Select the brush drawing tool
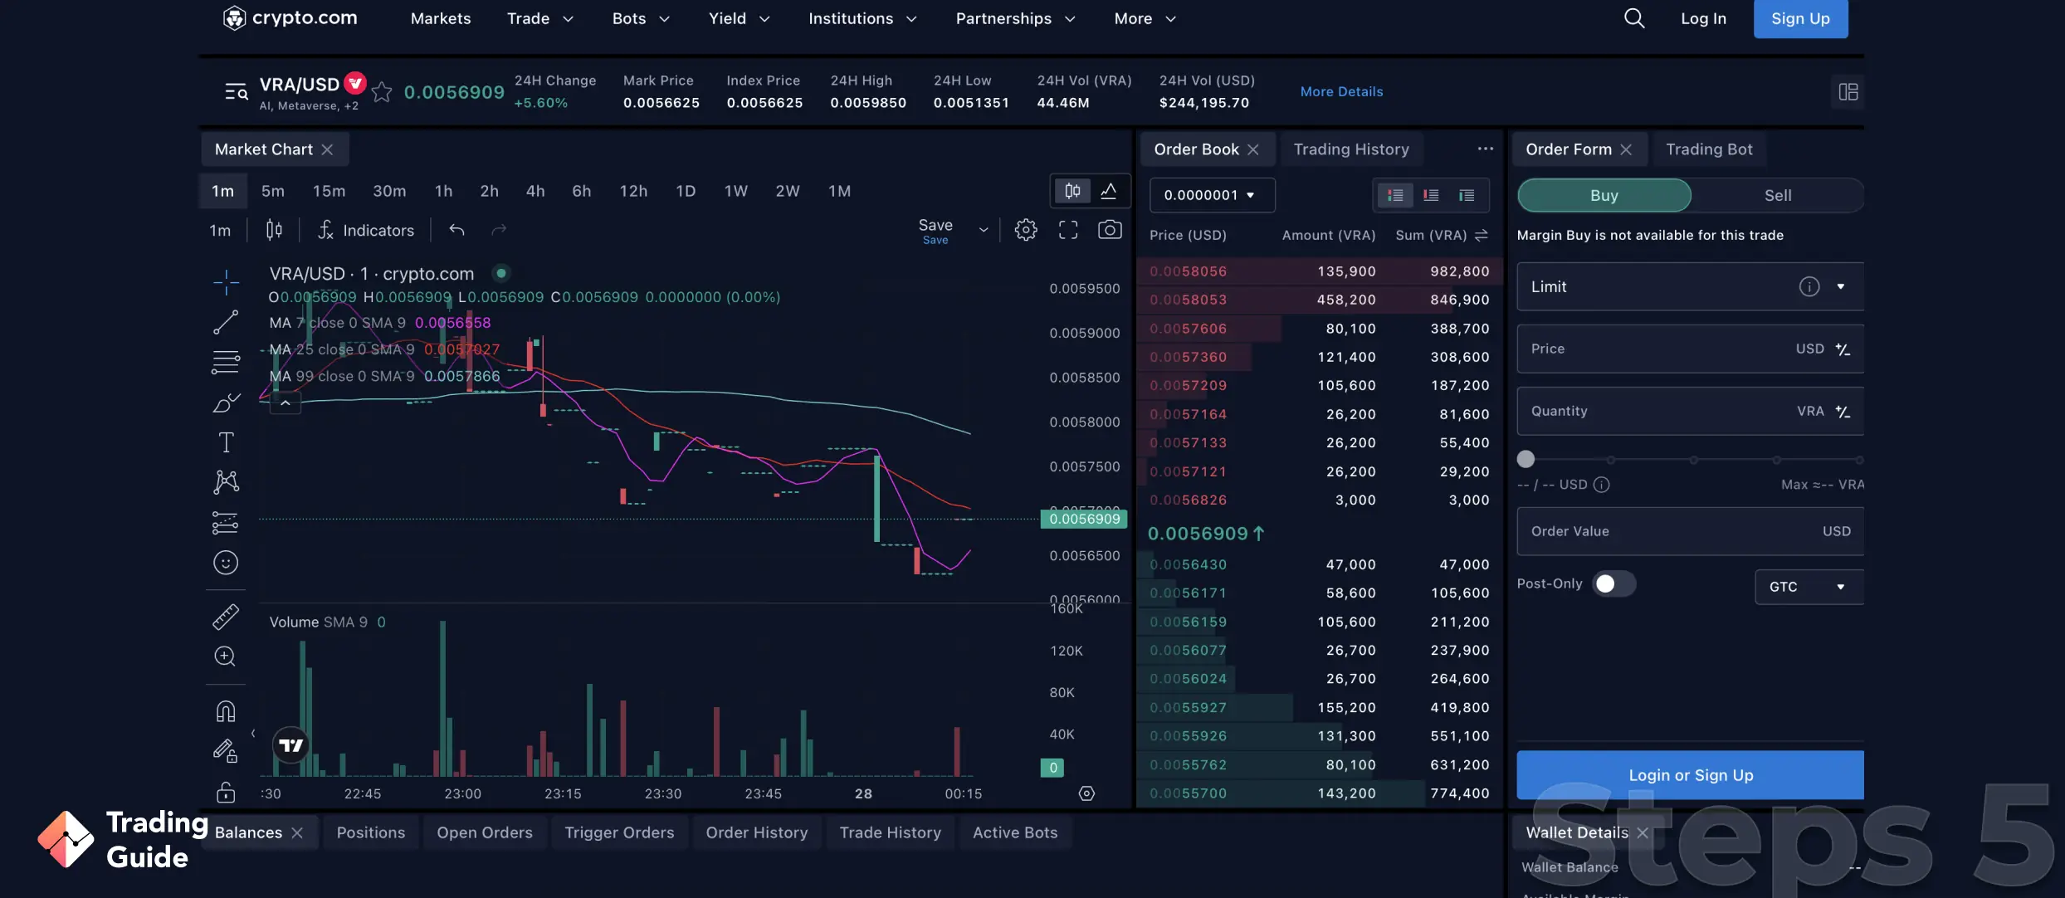 tap(226, 403)
